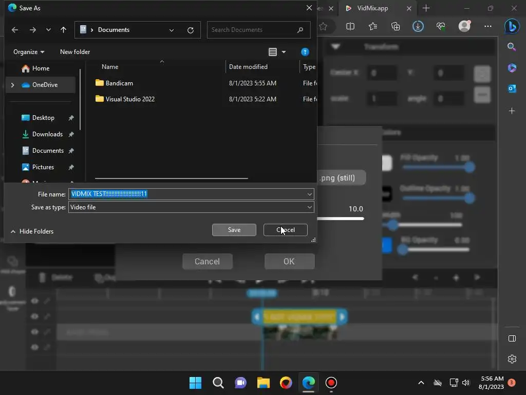Open Browser essentials heart icon
The image size is (526, 395).
(441, 26)
